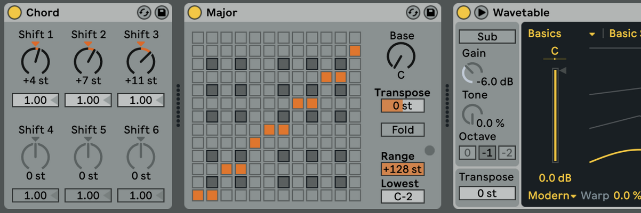
Task: Click the bottom-left orange scale map cell
Action: click(198, 195)
